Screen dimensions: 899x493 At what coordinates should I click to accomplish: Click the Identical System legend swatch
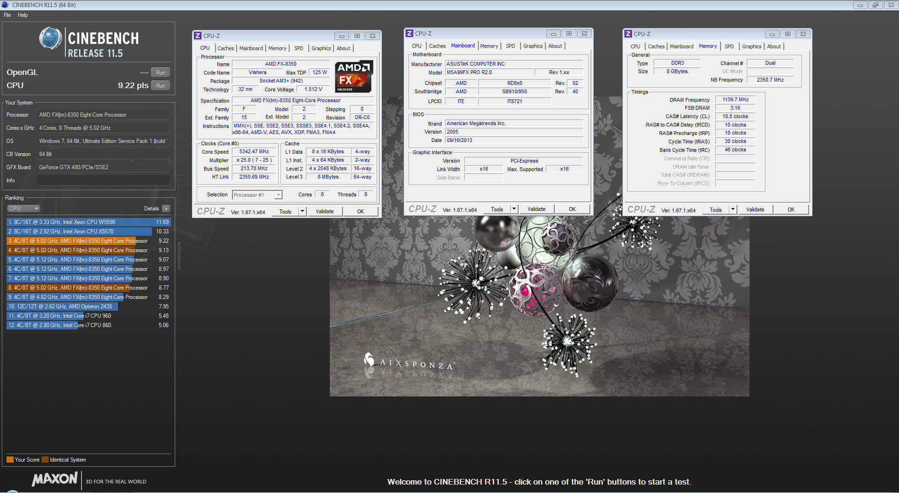(x=45, y=460)
